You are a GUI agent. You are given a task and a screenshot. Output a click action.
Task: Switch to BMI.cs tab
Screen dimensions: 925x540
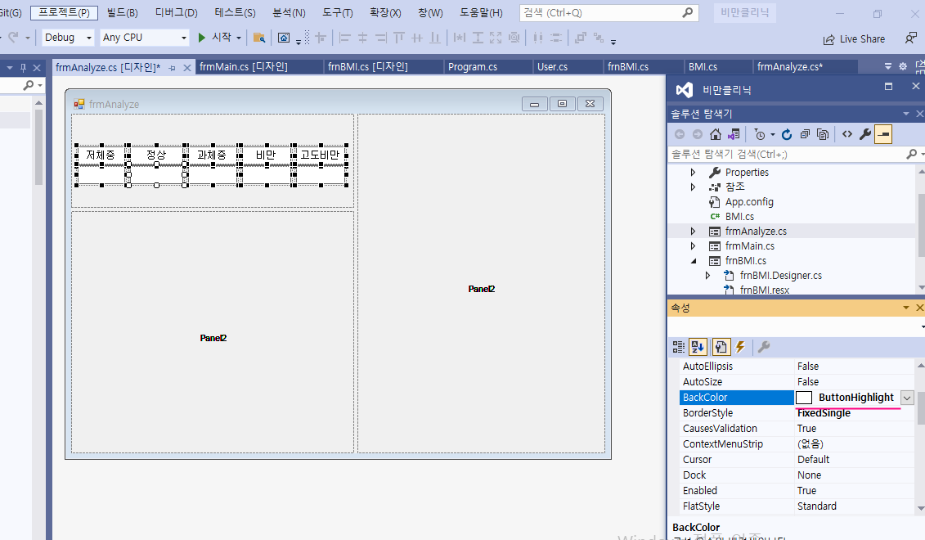pos(703,67)
